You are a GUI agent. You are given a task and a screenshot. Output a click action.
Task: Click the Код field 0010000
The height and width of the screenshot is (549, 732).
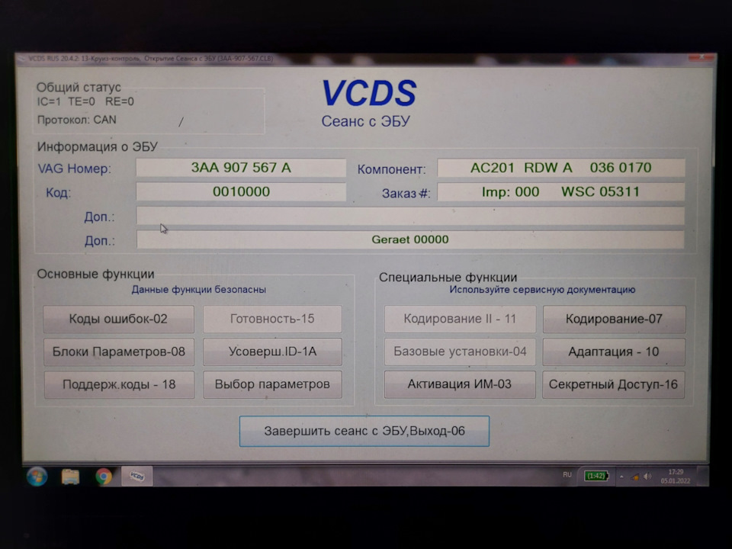point(241,192)
